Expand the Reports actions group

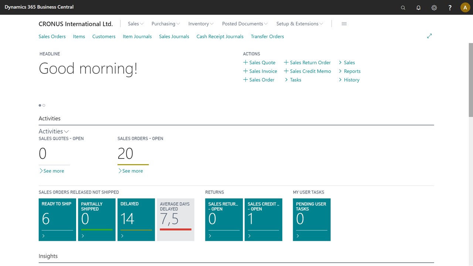pyautogui.click(x=350, y=71)
